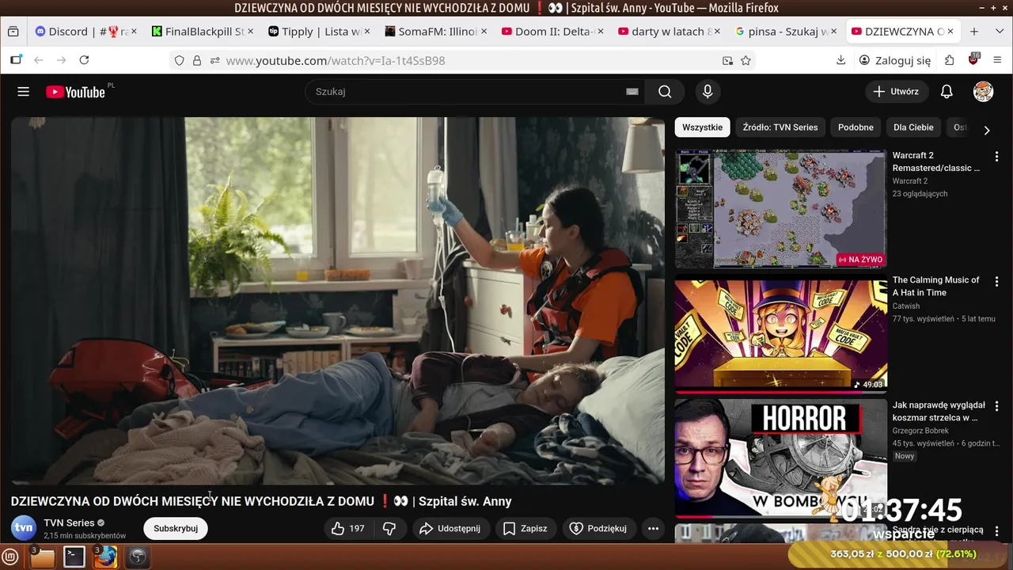This screenshot has width=1013, height=570.
Task: Open Calming Music of A Hat in Time thumbnail
Action: [x=780, y=334]
